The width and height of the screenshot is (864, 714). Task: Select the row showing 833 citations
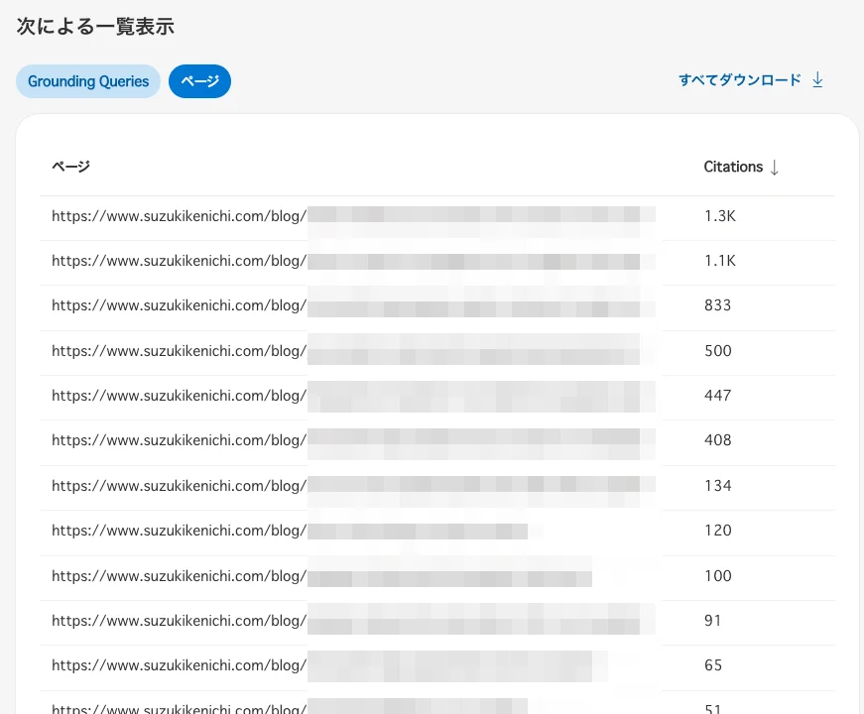point(179,305)
